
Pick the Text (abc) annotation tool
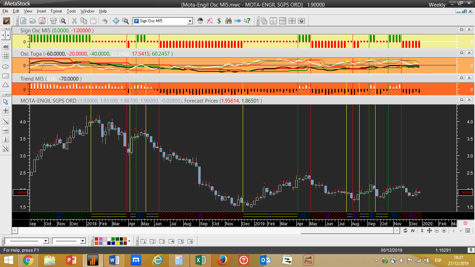point(6,47)
